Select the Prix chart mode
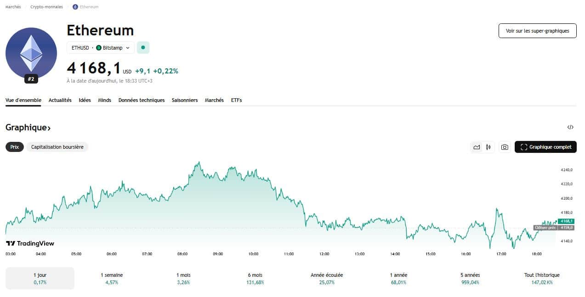 (x=15, y=147)
